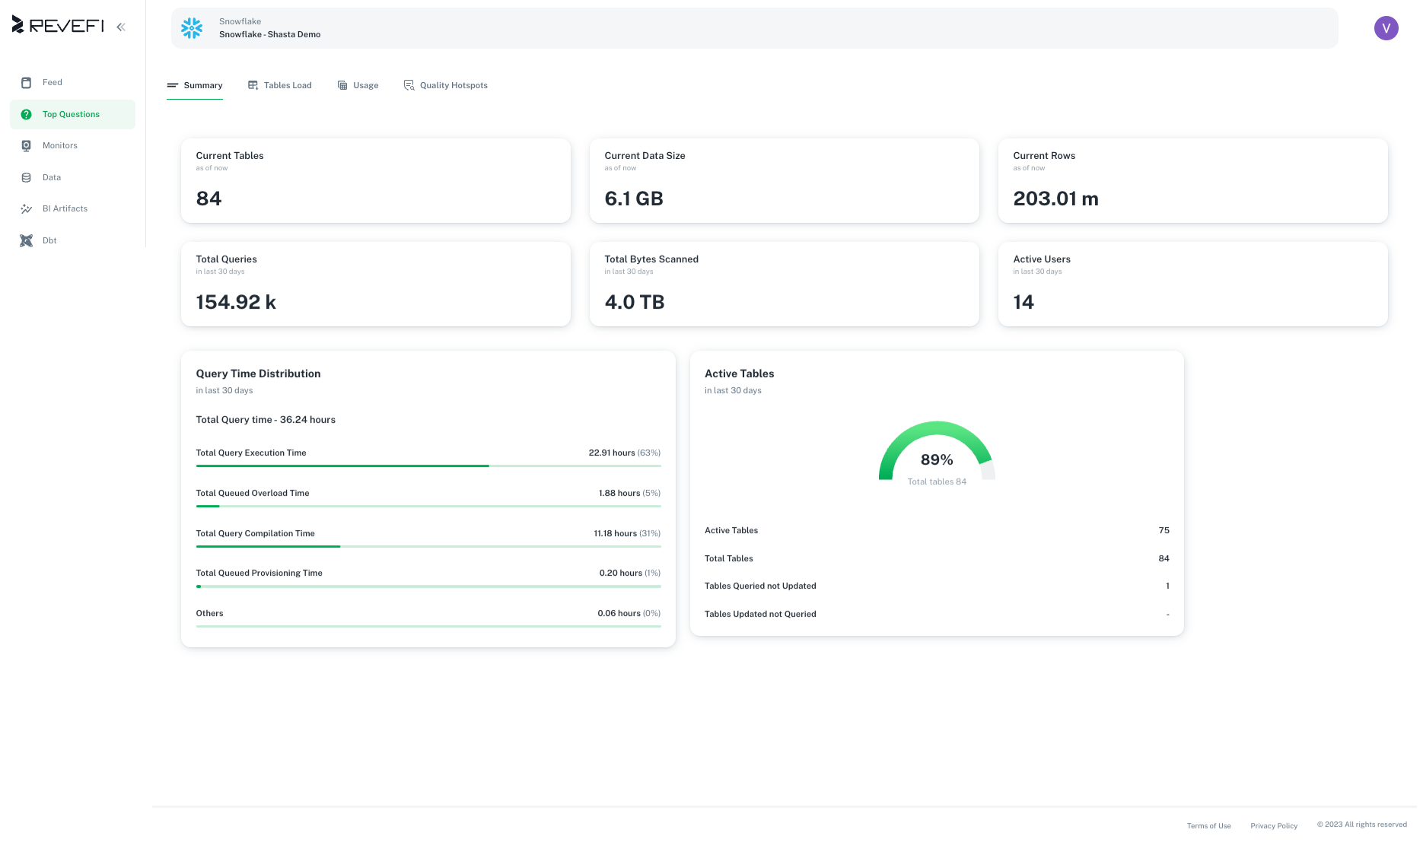1423x842 pixels.
Task: Open the Dbt sidebar icon
Action: pyautogui.click(x=27, y=240)
